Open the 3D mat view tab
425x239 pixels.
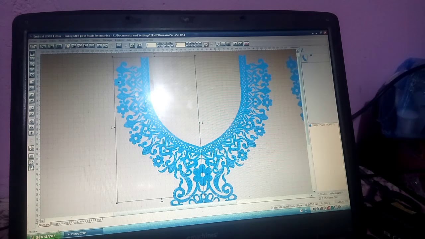(80, 222)
